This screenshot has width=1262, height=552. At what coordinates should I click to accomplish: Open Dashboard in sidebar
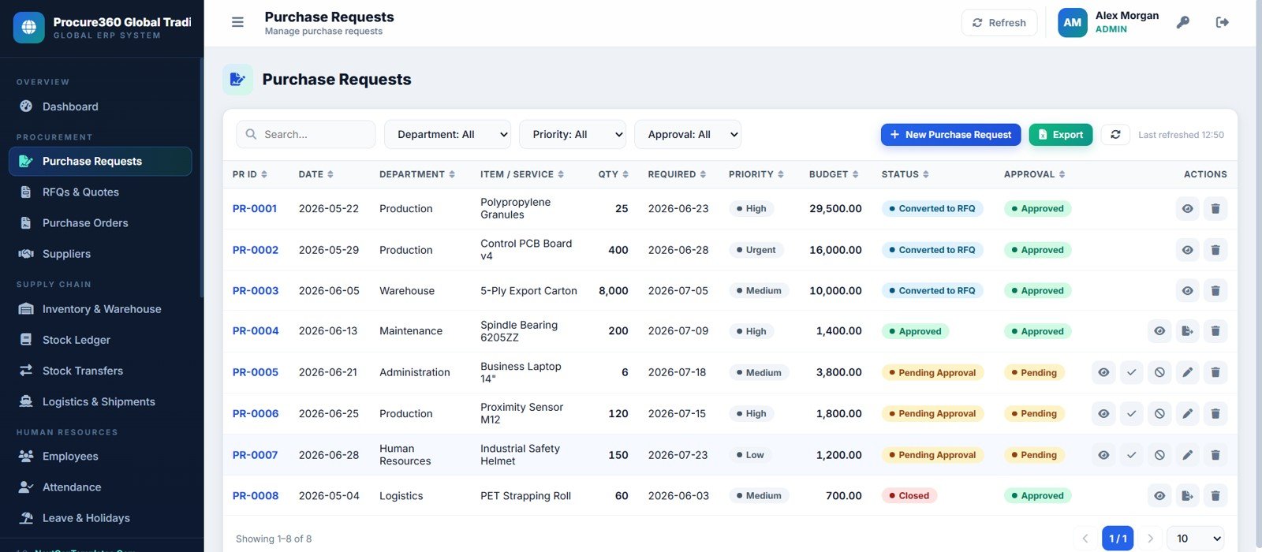coord(100,106)
